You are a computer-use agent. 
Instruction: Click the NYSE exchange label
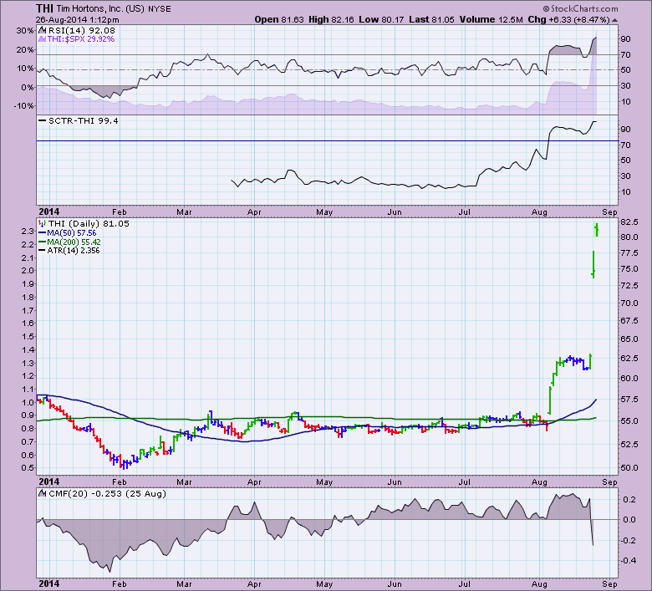[160, 8]
